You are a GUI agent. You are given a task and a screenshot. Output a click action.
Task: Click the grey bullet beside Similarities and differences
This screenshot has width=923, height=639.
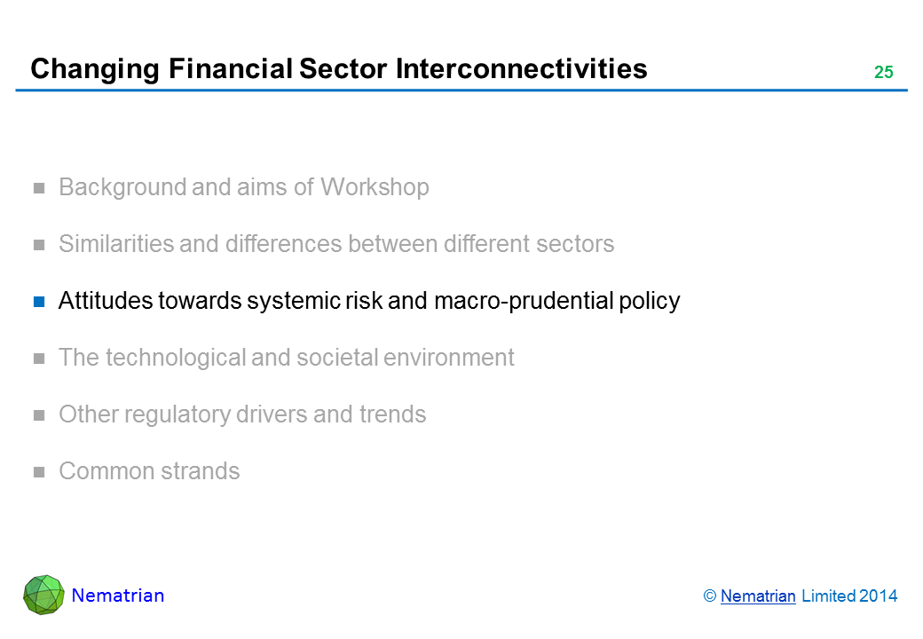(39, 245)
